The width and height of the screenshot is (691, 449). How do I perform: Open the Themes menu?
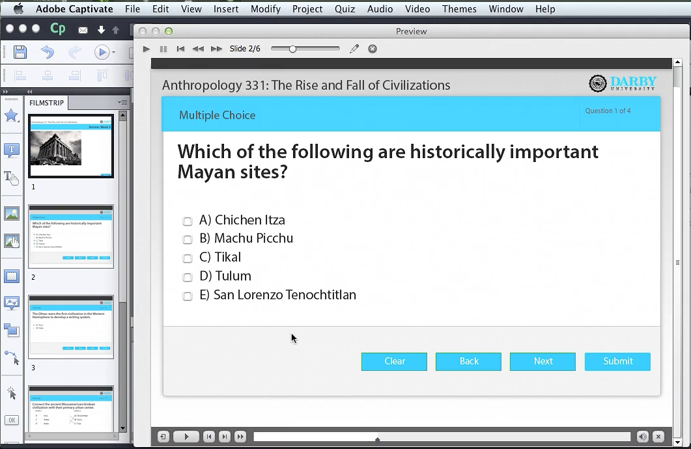[x=459, y=9]
